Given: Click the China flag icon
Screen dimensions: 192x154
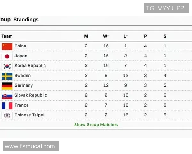Looking at the screenshot, I should point(7,46).
